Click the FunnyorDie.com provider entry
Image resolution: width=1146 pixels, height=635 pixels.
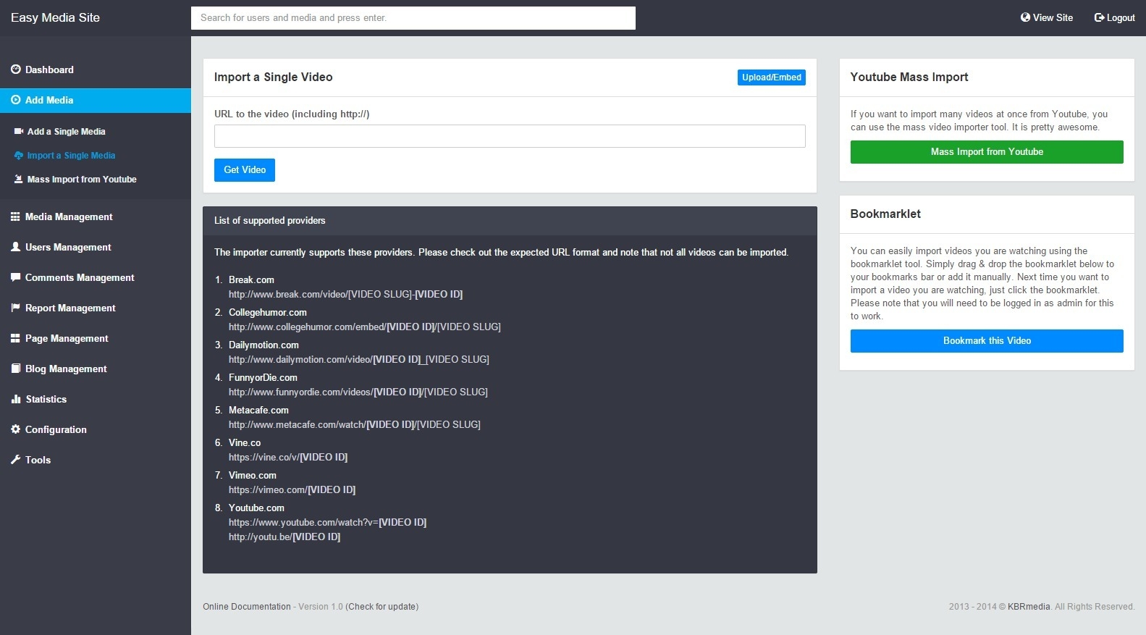click(263, 377)
